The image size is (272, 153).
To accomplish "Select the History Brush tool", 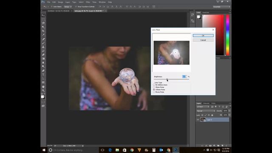I will point(43,51).
